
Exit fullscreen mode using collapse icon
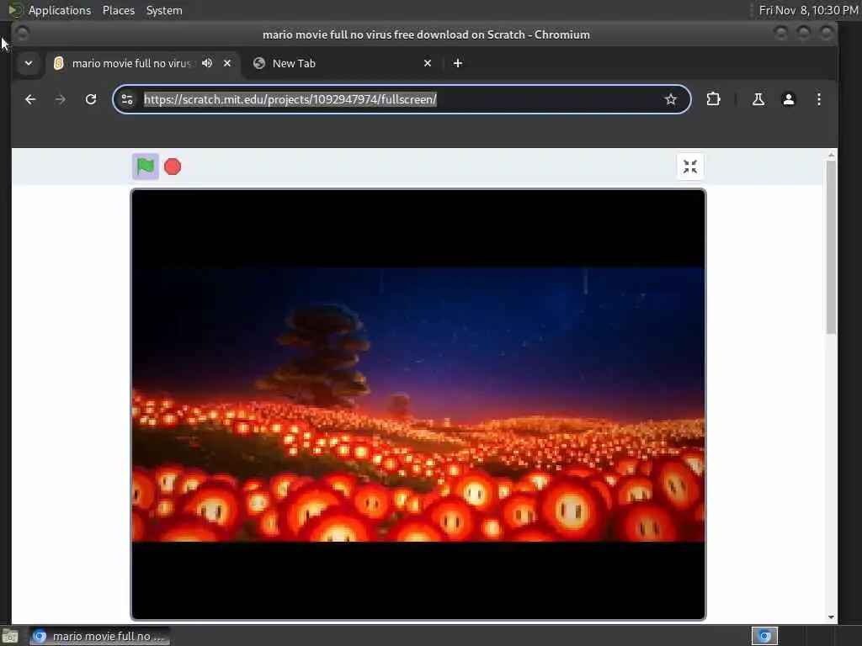690,167
